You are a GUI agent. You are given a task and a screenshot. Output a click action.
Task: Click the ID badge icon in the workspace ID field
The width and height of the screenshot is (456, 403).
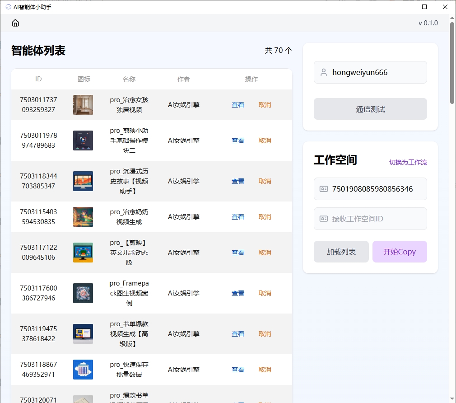[323, 189]
